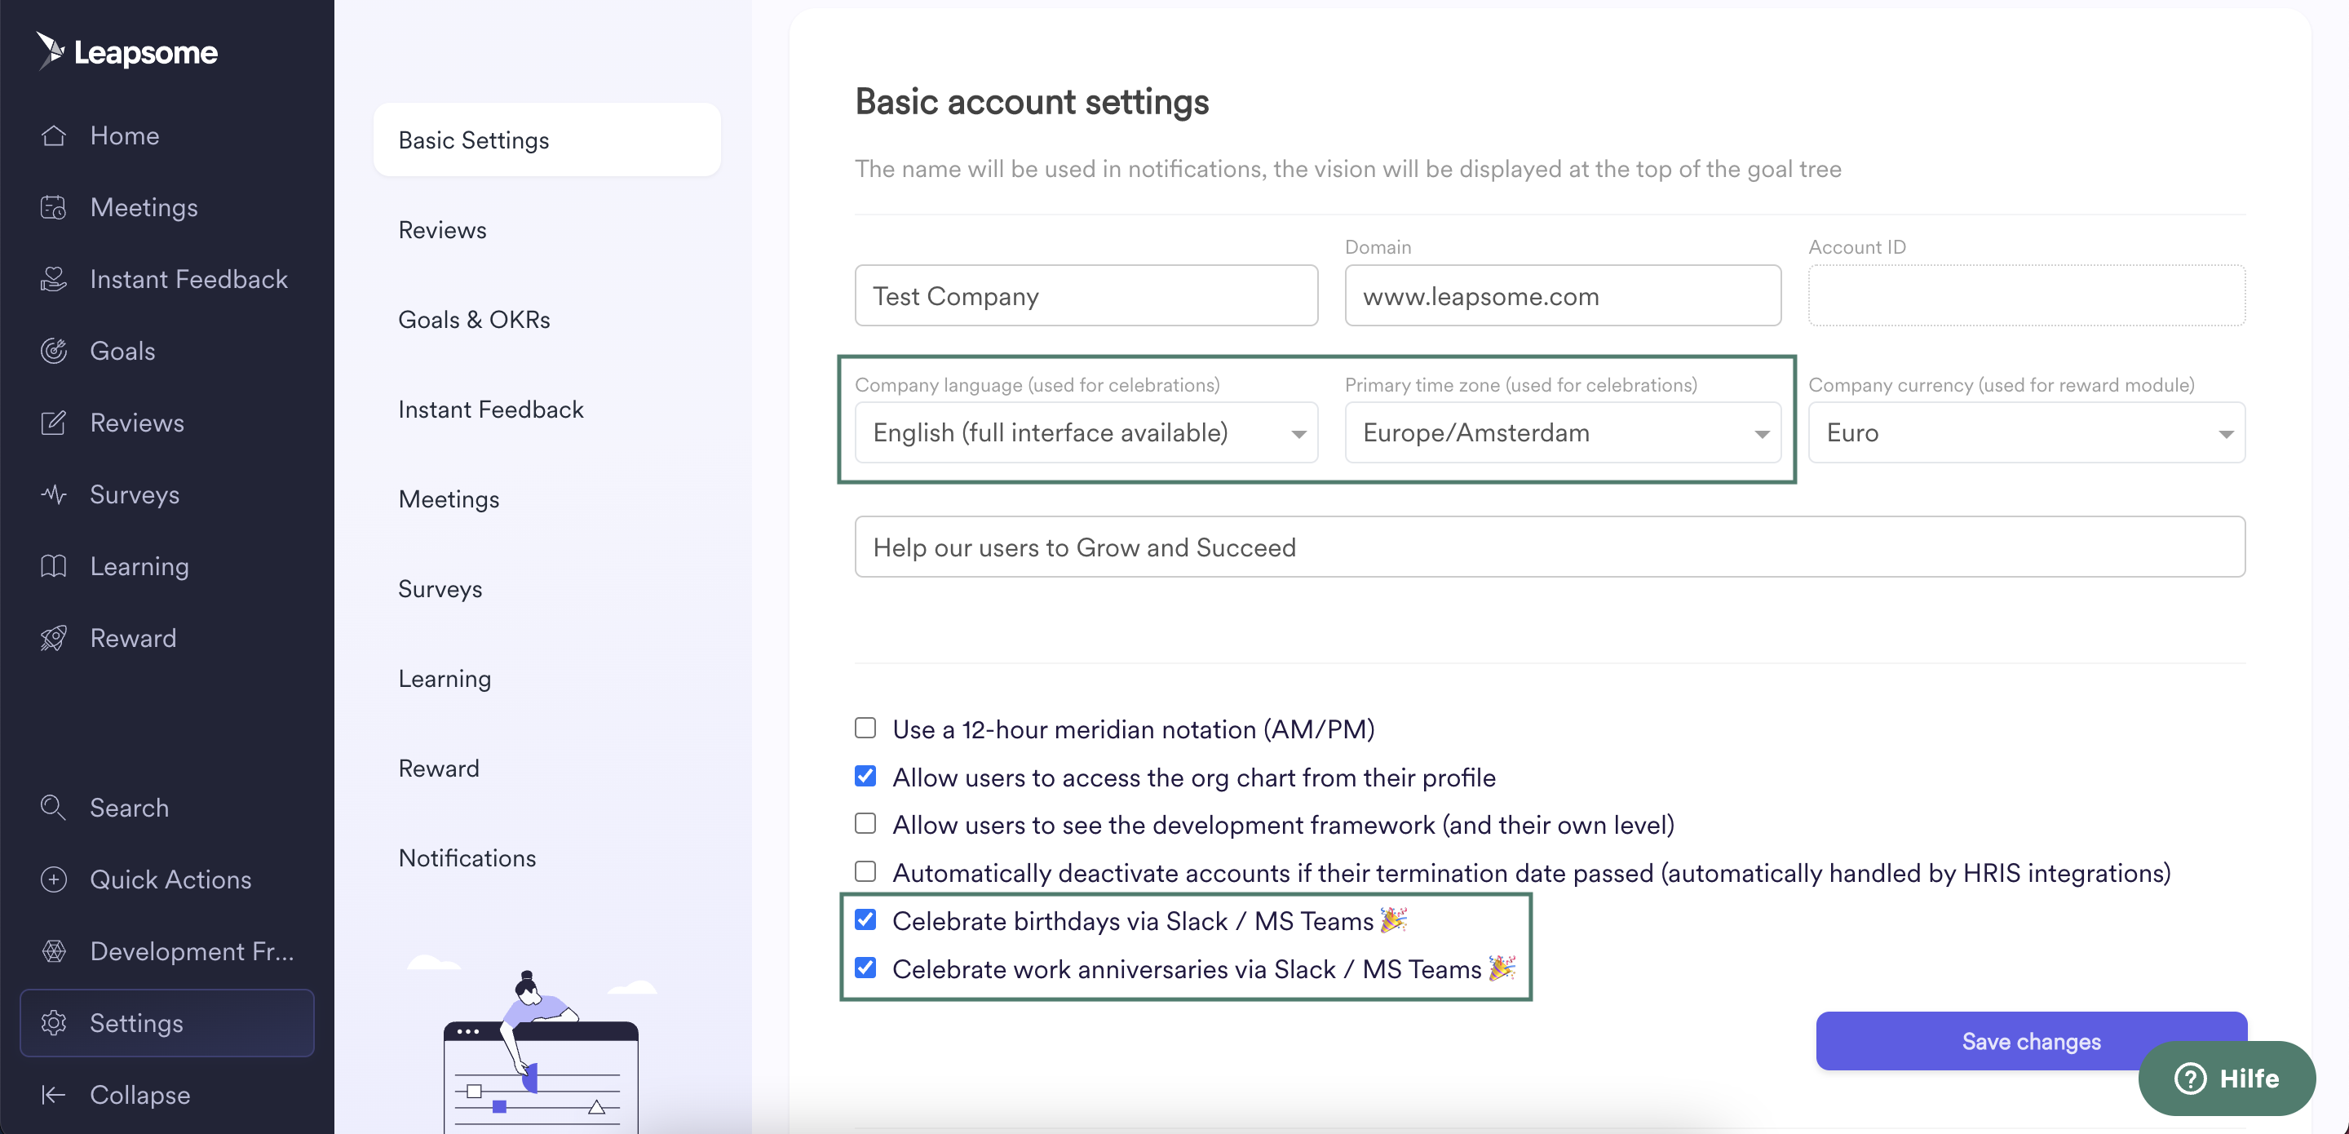This screenshot has width=2349, height=1134.
Task: Click the Quick Actions plus icon
Action: pos(54,879)
